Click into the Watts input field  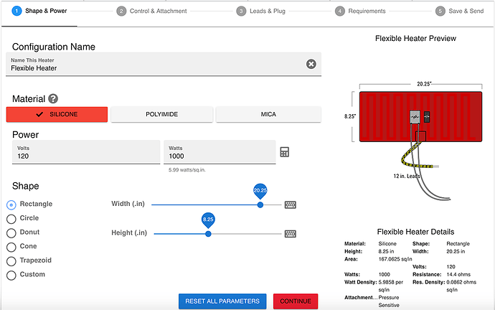pyautogui.click(x=219, y=156)
